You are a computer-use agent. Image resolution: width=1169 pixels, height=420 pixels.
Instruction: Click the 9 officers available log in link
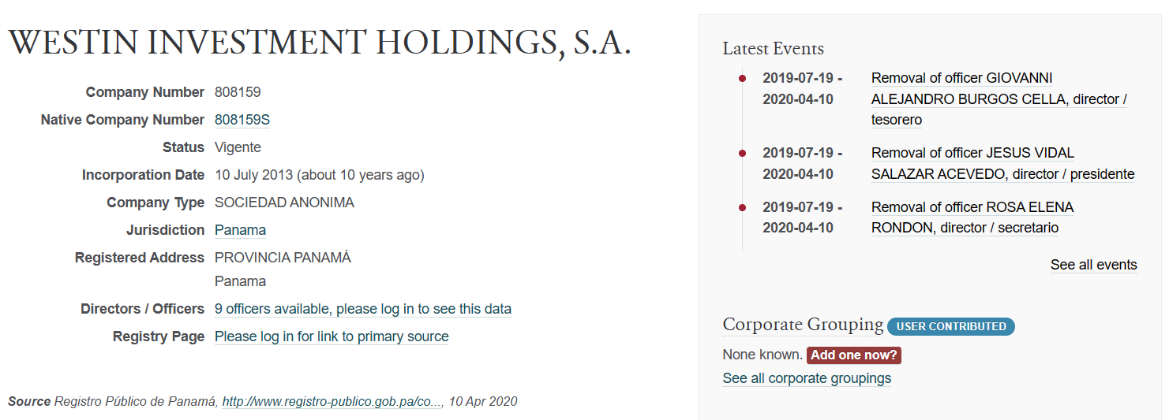click(x=363, y=309)
